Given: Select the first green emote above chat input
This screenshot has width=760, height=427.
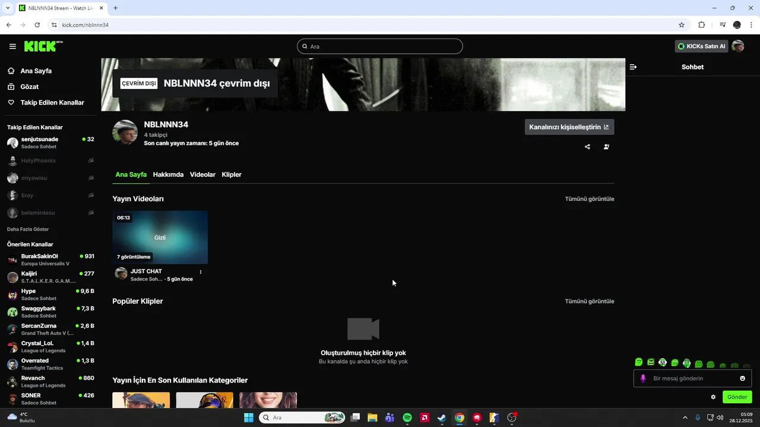Looking at the screenshot, I should (x=639, y=362).
